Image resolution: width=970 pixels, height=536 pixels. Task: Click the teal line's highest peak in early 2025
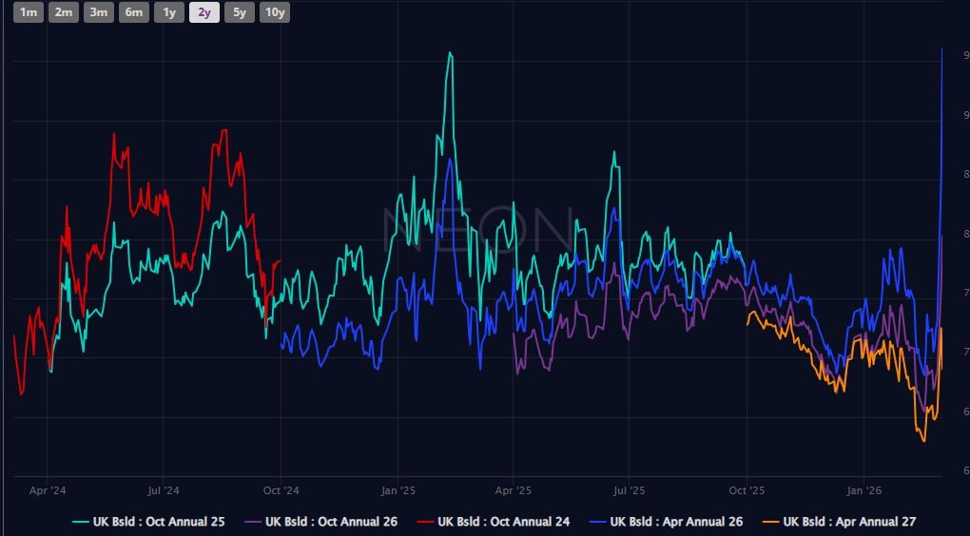click(450, 53)
